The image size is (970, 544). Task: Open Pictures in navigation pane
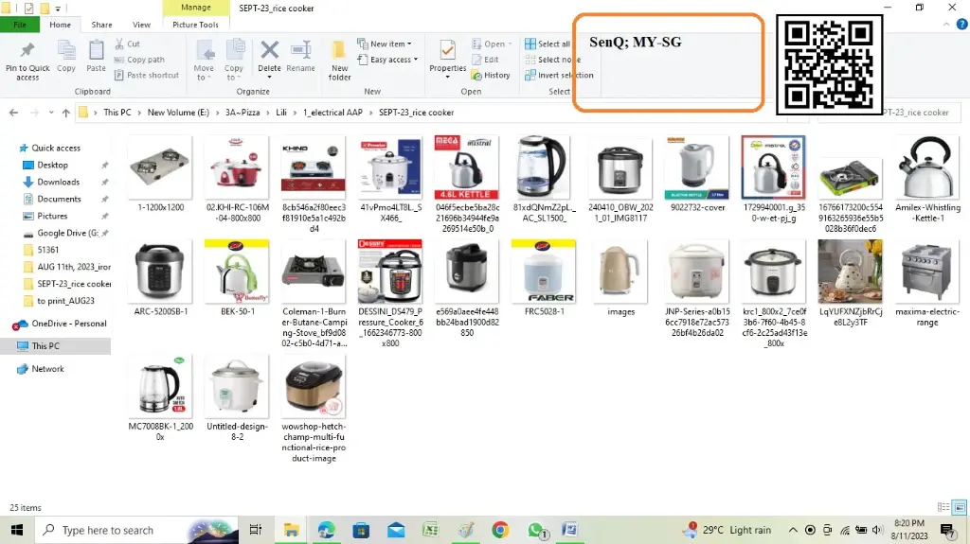click(52, 216)
